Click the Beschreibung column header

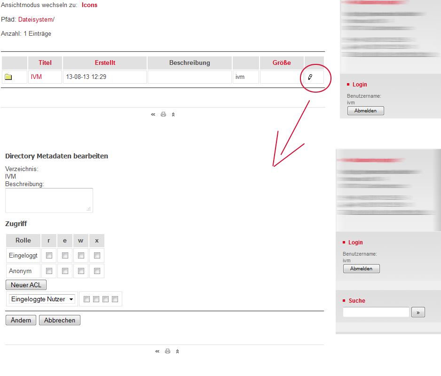tap(189, 63)
